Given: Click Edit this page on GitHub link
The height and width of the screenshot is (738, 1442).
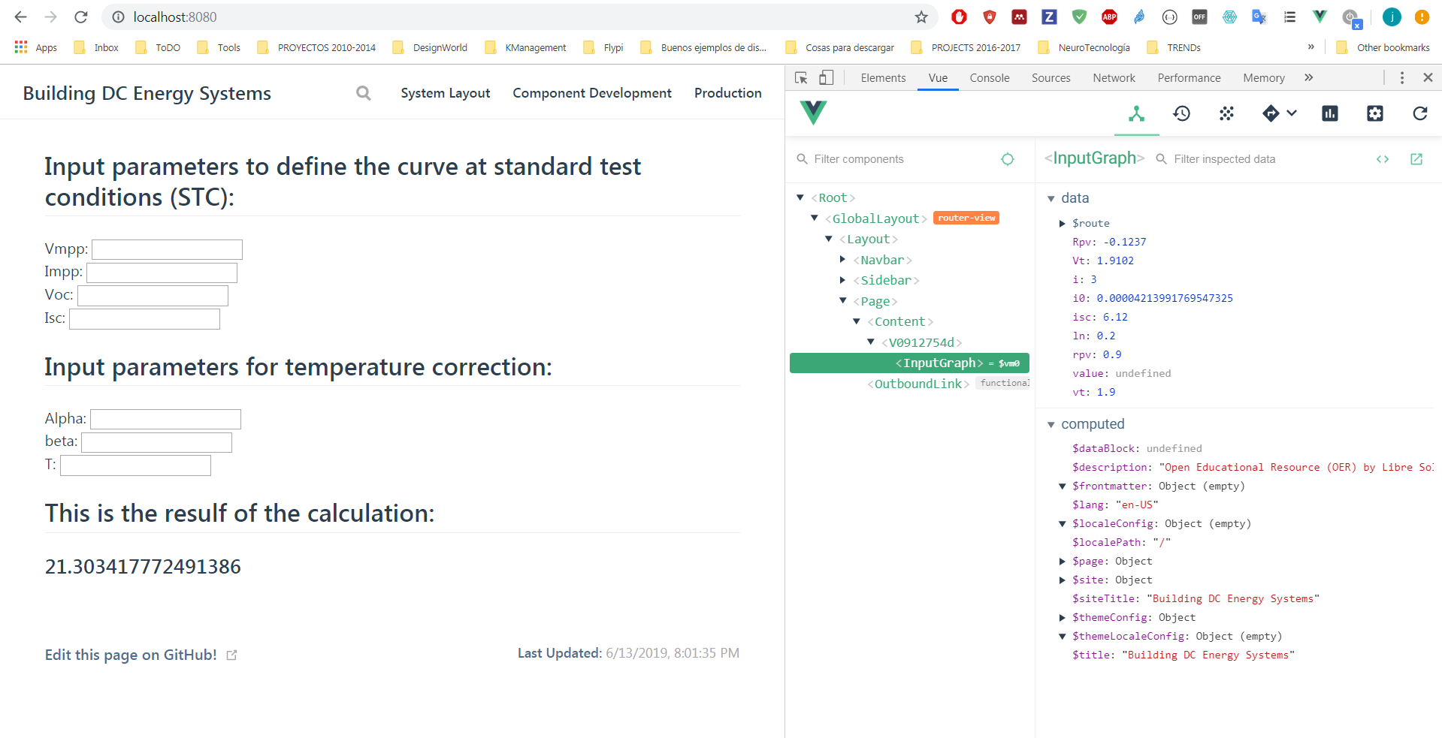Looking at the screenshot, I should point(141,655).
